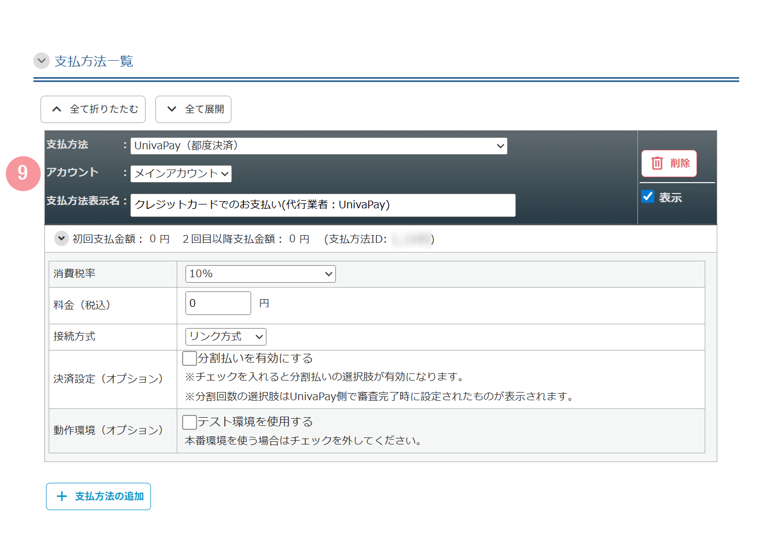
Task: Uncheck the 表示 checkbox
Action: [x=648, y=197]
